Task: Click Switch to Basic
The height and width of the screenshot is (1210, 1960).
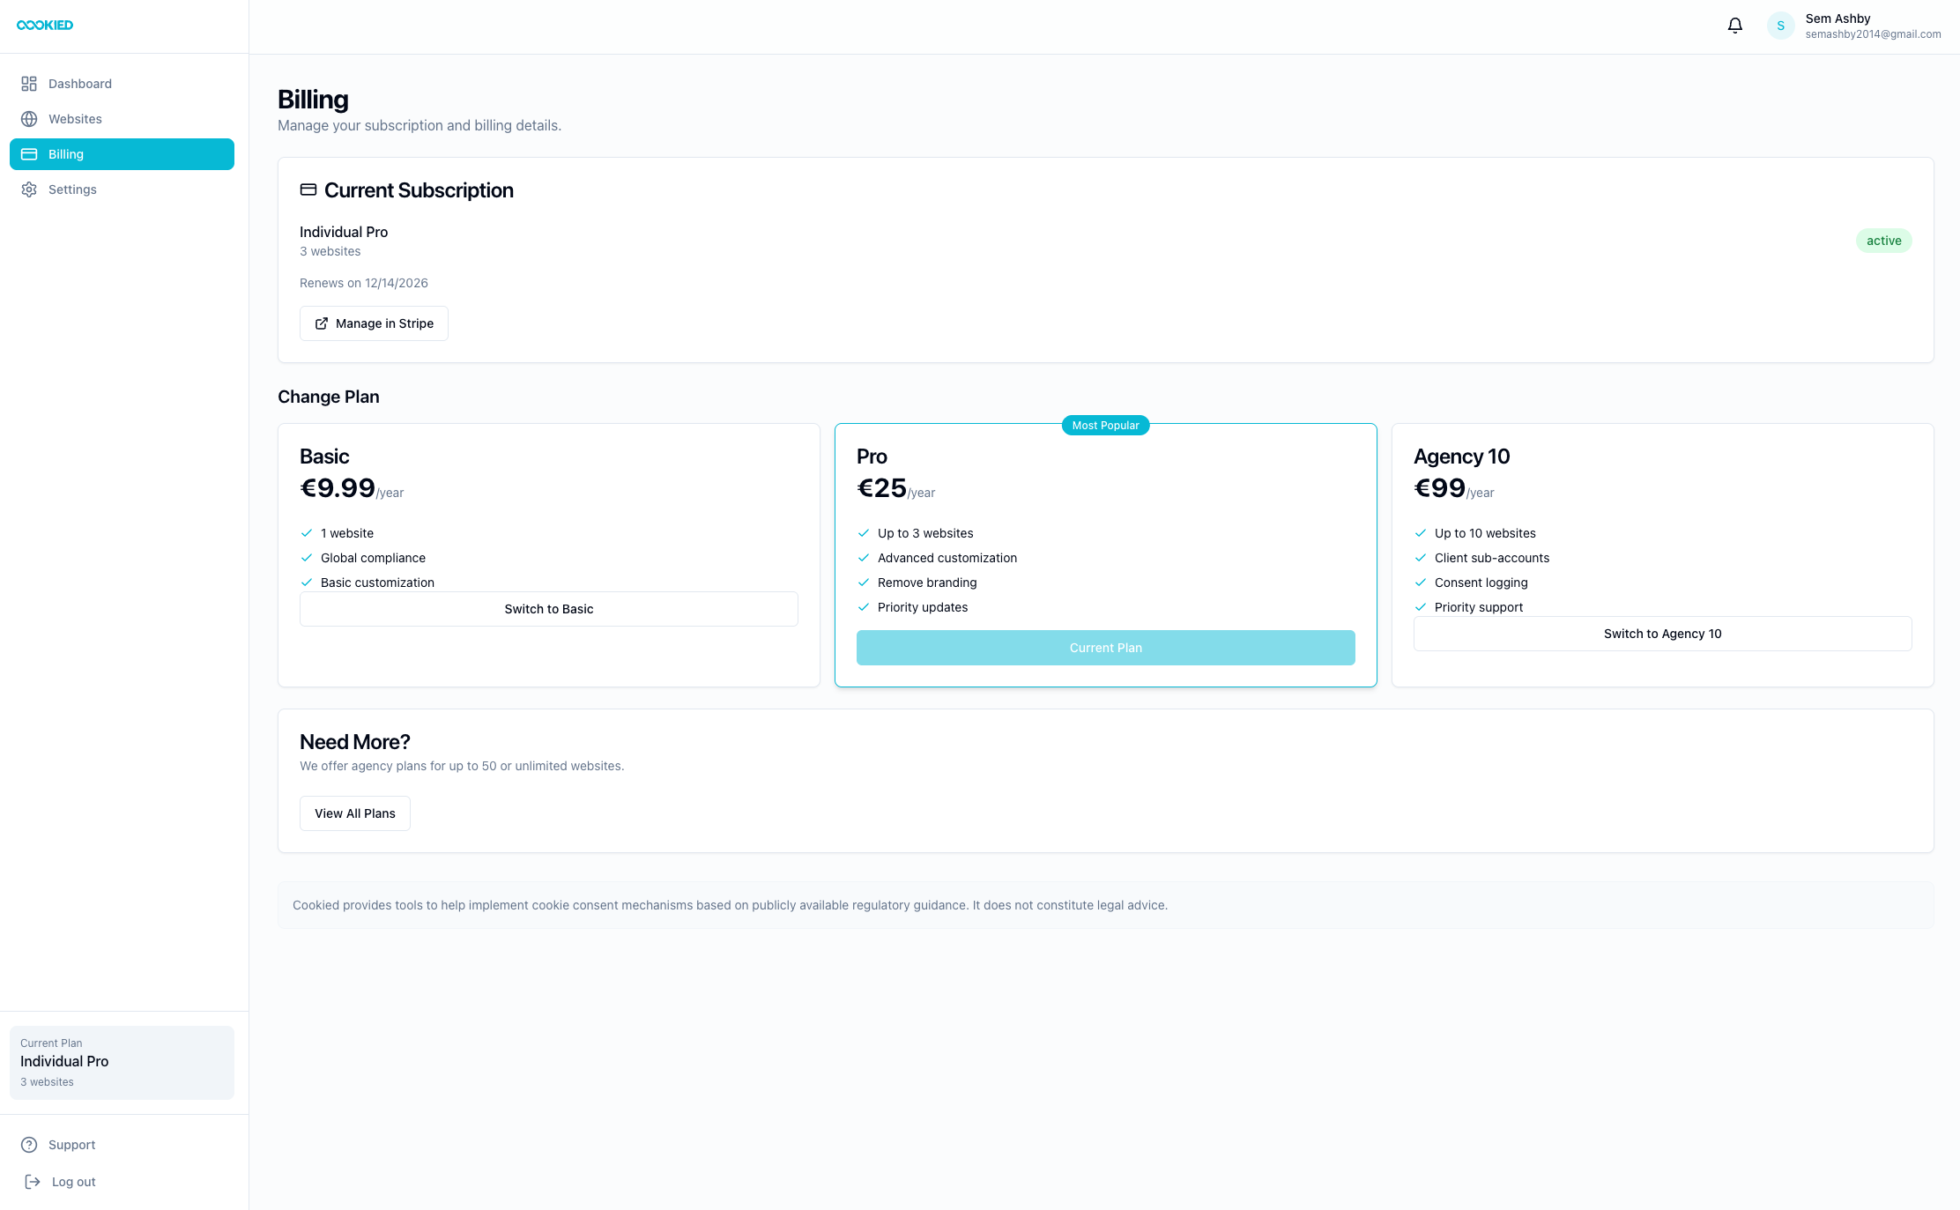Action: [548, 608]
